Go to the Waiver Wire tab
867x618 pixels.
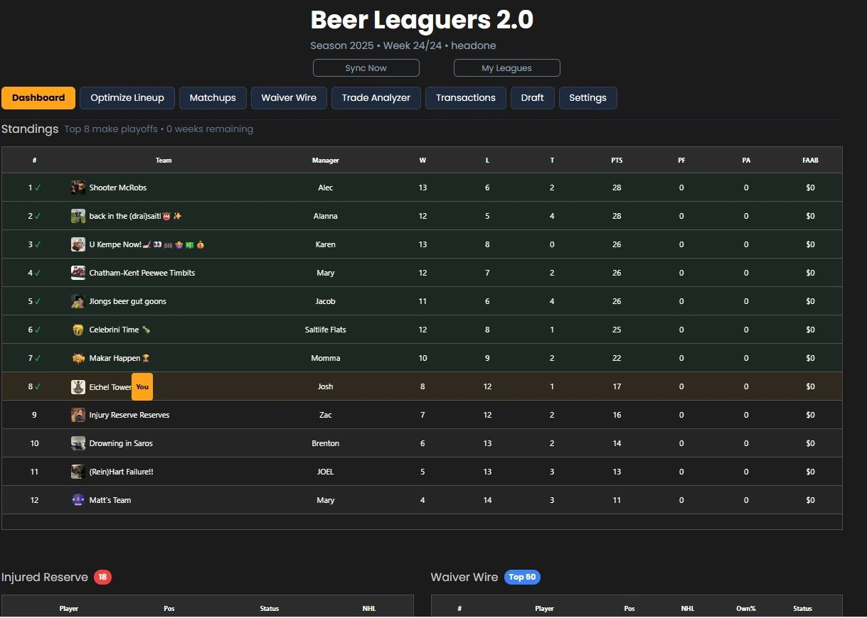tap(289, 98)
